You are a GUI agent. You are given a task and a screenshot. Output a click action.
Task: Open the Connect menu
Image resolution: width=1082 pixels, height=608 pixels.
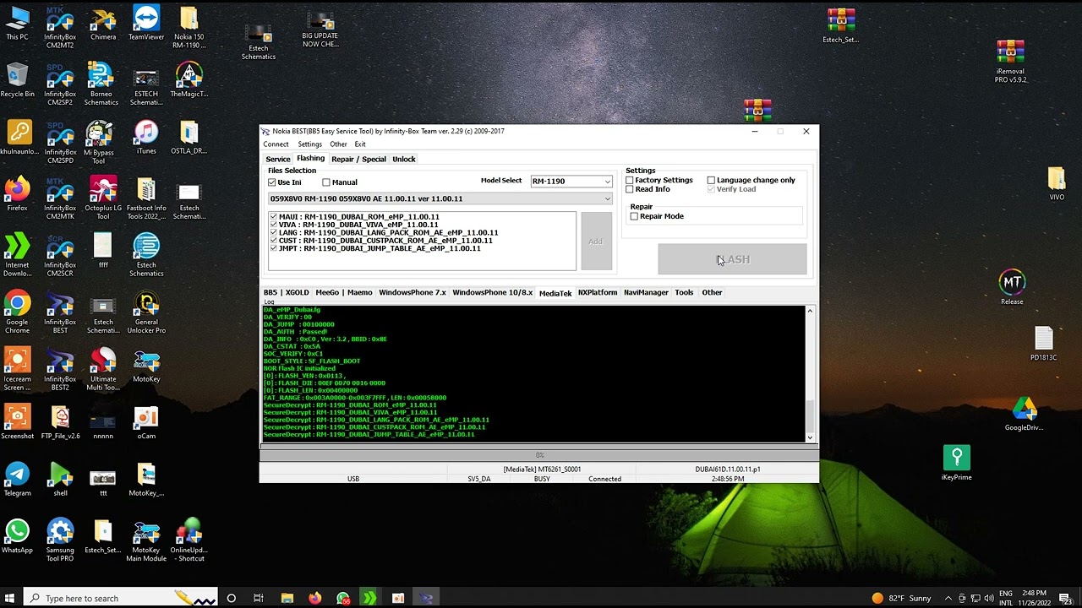[276, 144]
